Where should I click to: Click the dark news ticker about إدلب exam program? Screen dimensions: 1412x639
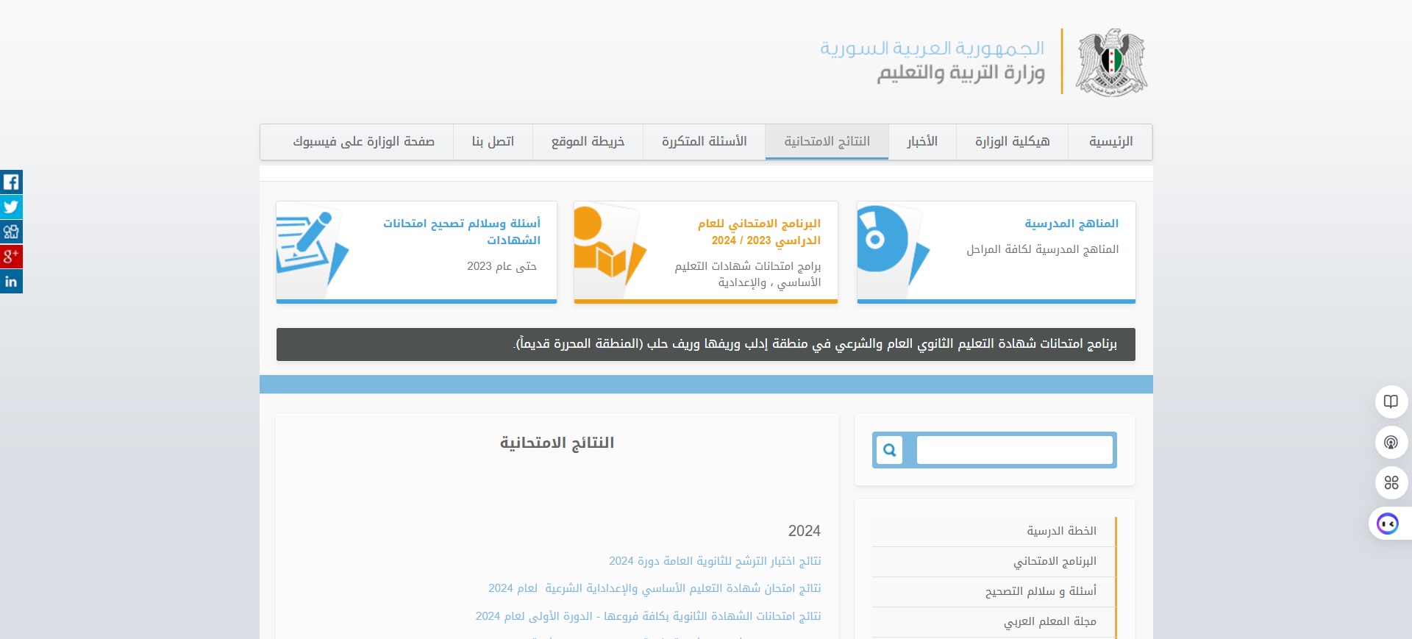(x=706, y=344)
